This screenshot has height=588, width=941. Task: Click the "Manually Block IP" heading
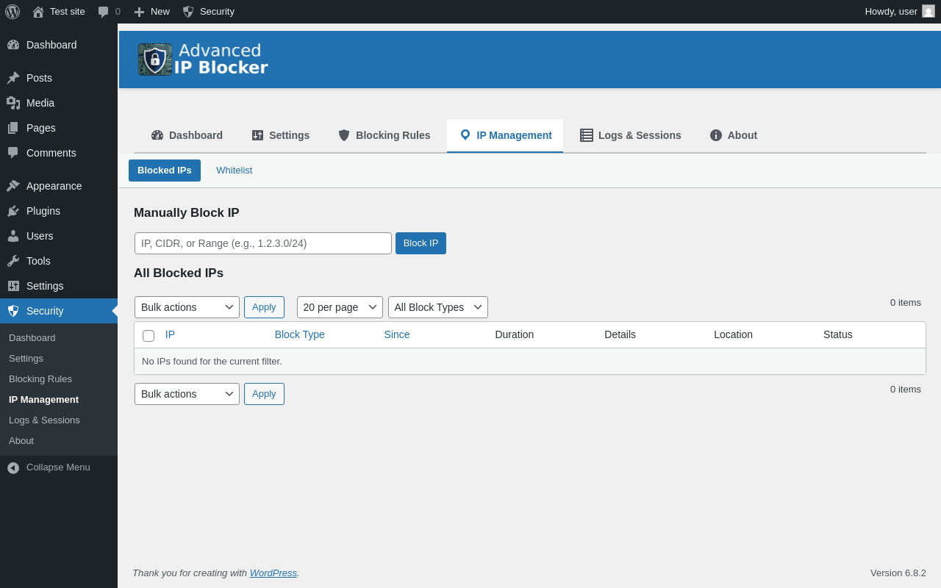click(x=187, y=213)
